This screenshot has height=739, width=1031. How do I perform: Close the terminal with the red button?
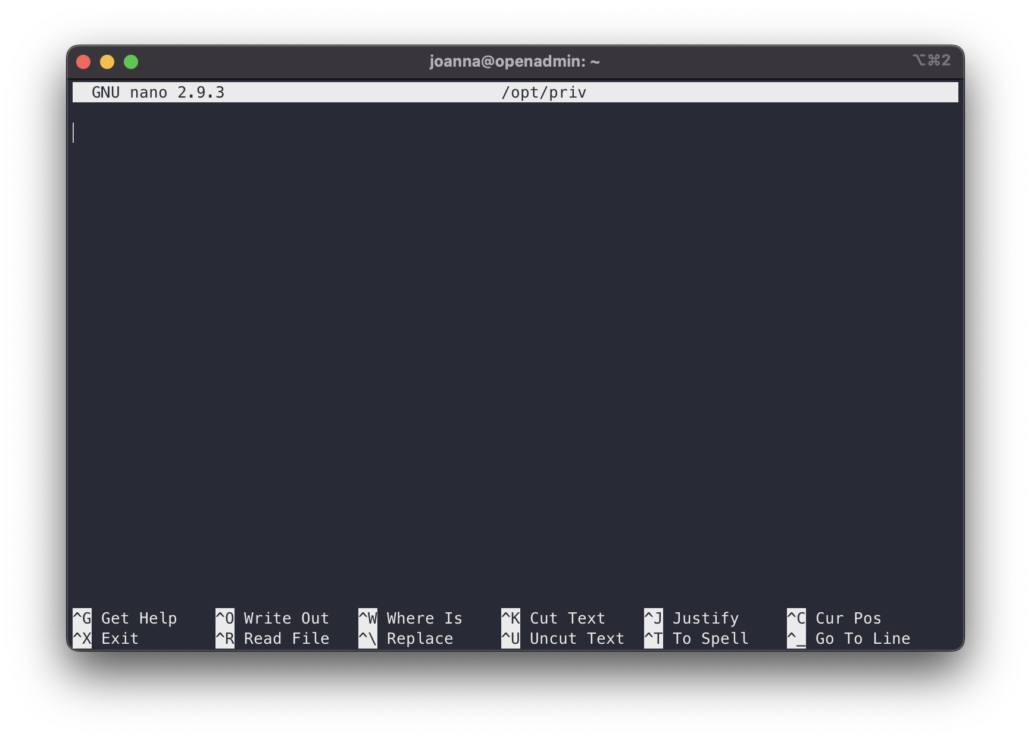tap(83, 62)
